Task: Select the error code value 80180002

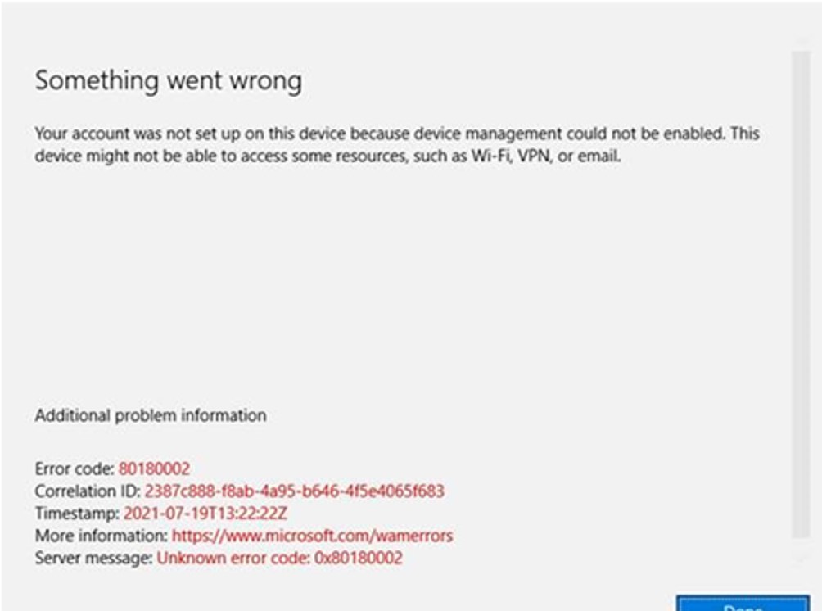Action: tap(154, 468)
